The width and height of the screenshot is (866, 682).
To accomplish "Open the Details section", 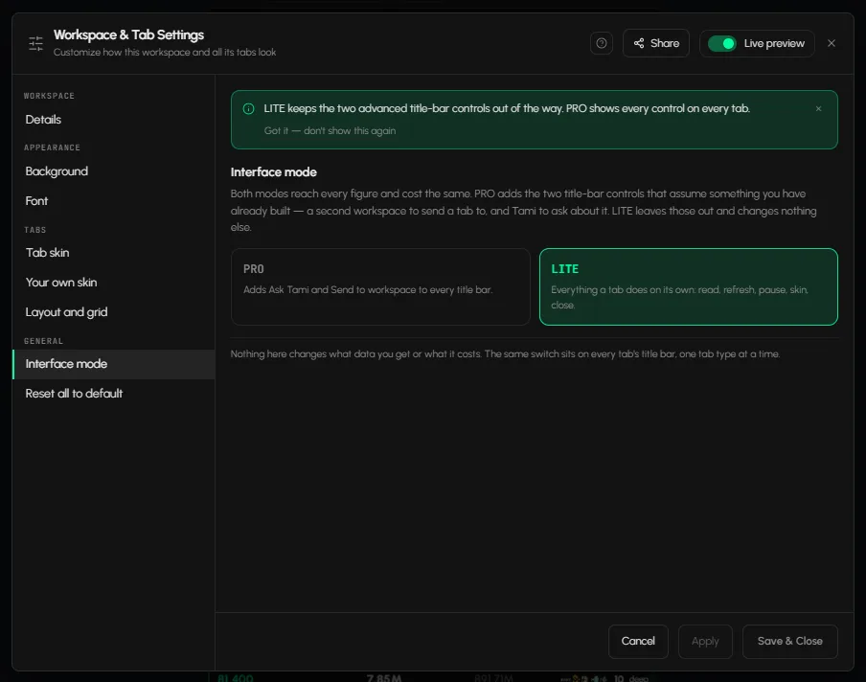I will [113, 120].
